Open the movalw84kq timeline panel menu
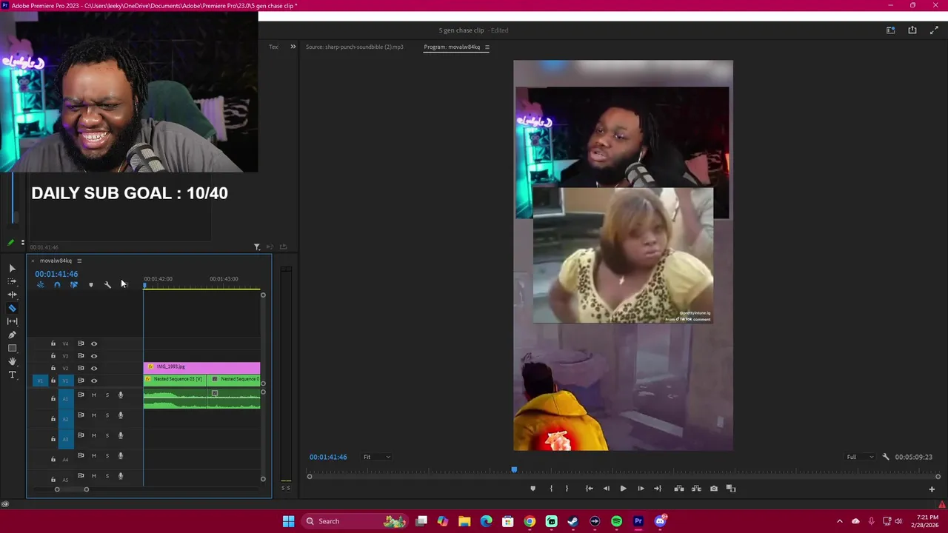948x533 pixels. tap(79, 261)
